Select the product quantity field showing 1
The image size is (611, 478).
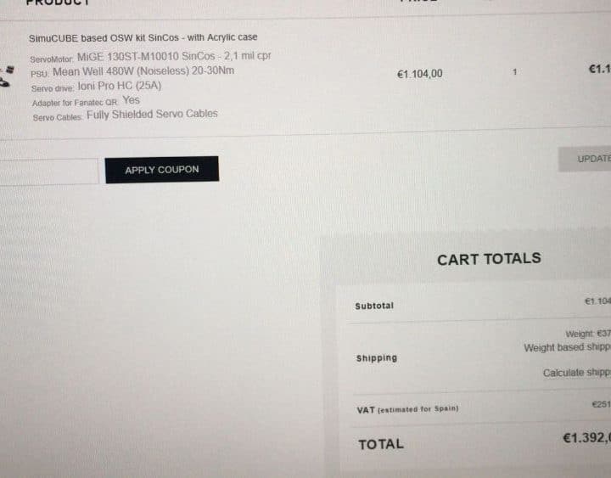click(x=514, y=73)
